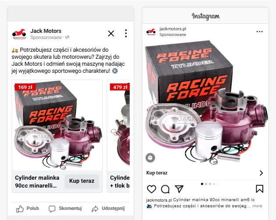
Task: Close the Facebook ad with X icon
Action: 111,33
